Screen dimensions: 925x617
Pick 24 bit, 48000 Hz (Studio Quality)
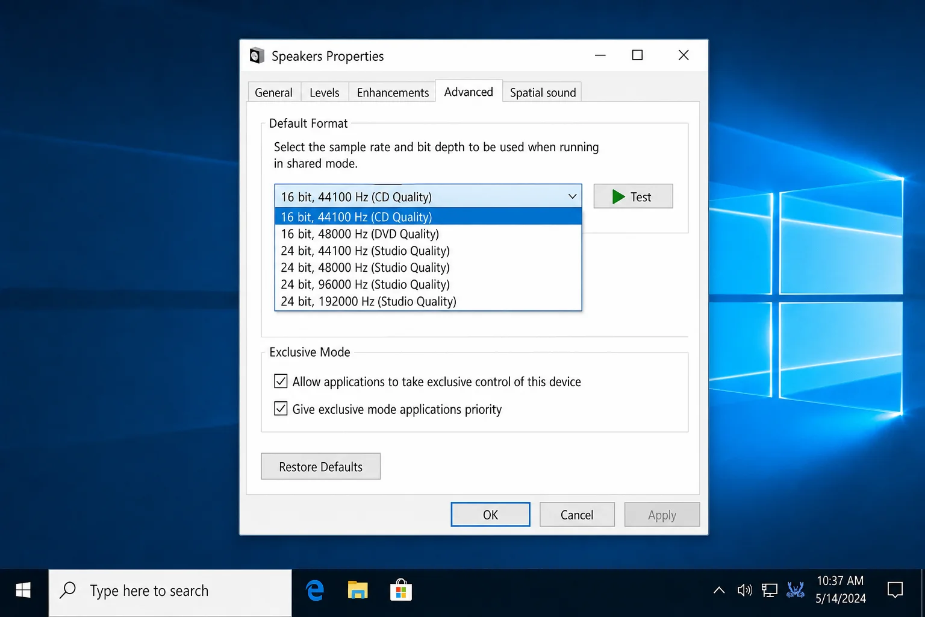click(428, 268)
